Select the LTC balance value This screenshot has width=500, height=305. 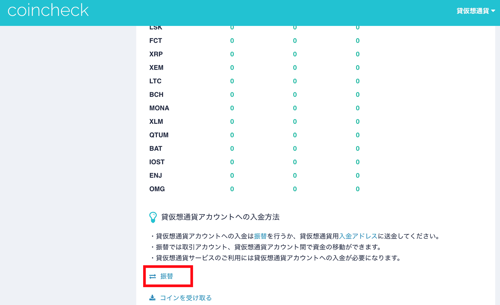pyautogui.click(x=232, y=81)
